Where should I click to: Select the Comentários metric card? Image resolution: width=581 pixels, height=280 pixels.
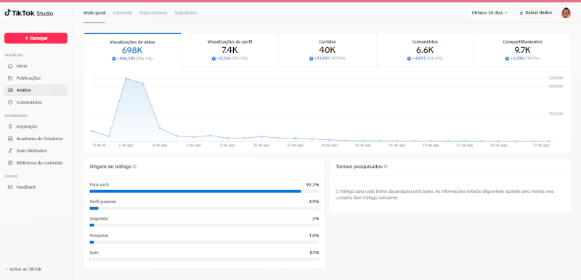pyautogui.click(x=425, y=50)
